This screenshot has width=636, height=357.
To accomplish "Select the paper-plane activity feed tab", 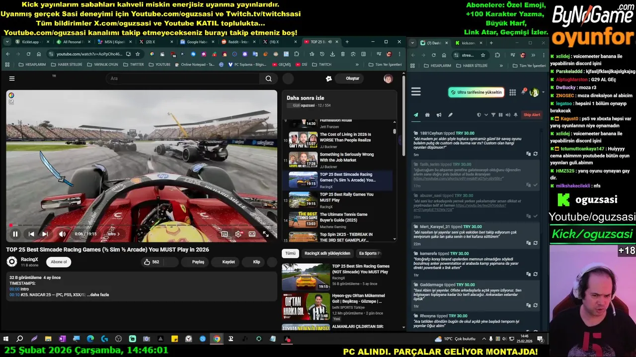I will (416, 115).
